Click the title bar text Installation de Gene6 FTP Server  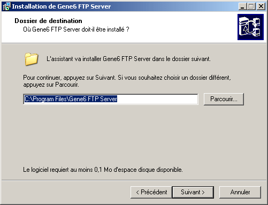point(62,6)
